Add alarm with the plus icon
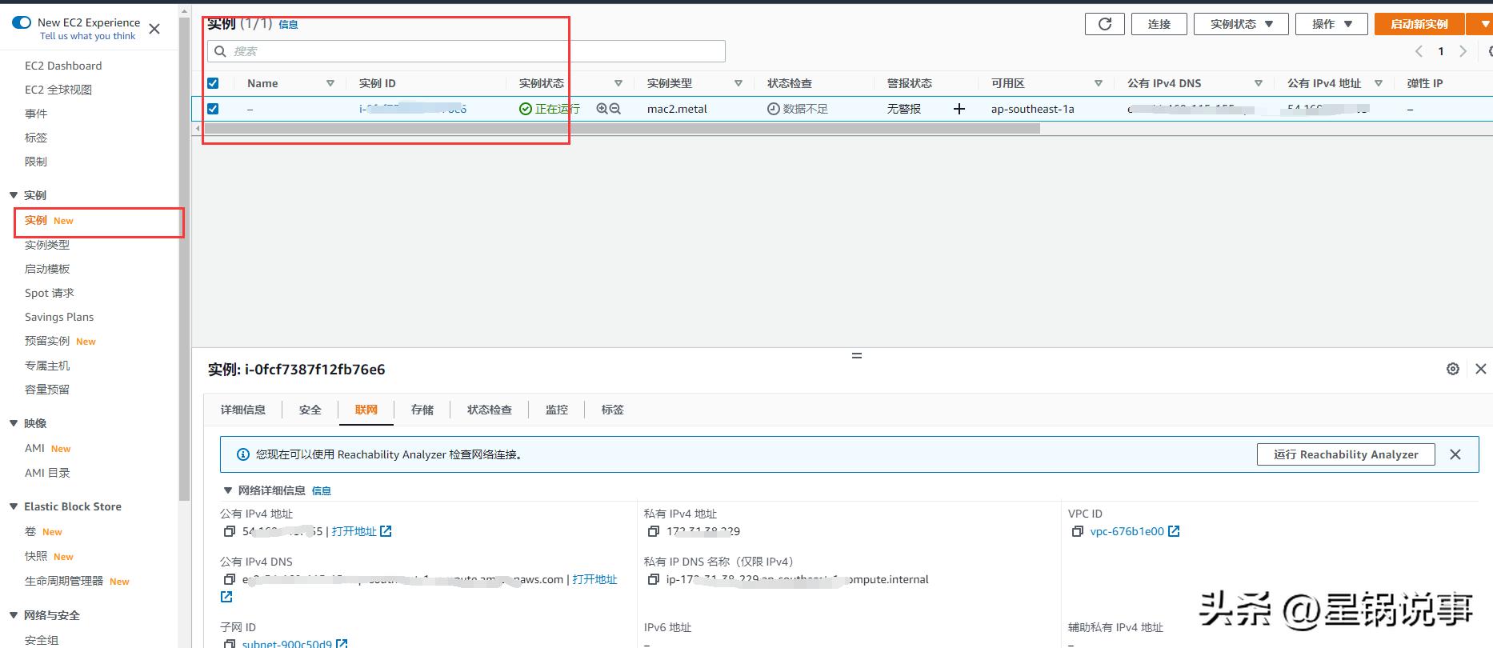The image size is (1493, 648). click(959, 109)
